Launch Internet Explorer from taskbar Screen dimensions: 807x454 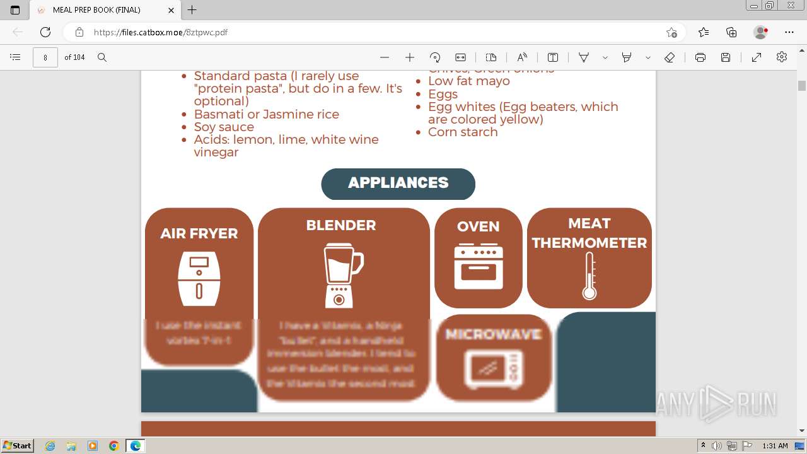tap(50, 446)
